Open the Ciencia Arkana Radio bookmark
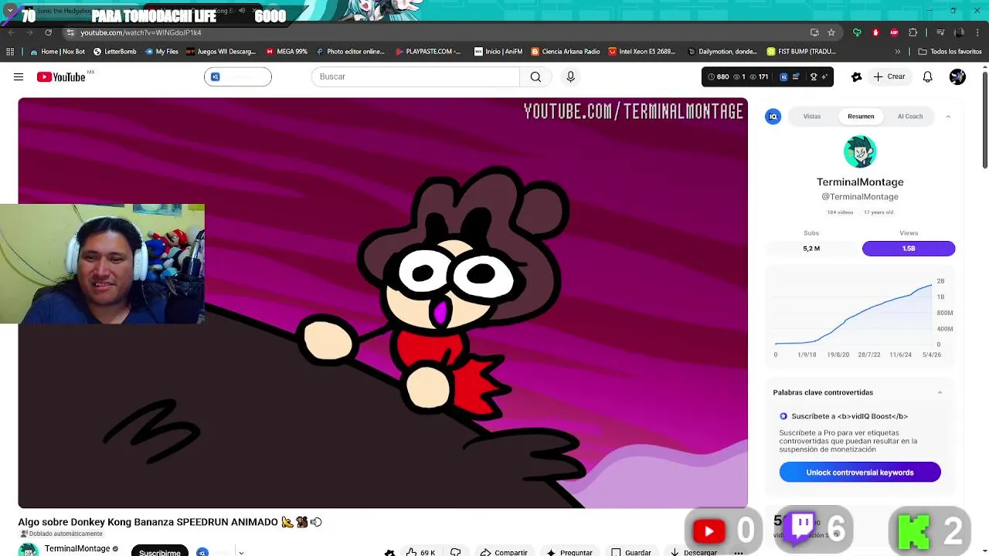989x556 pixels. pyautogui.click(x=566, y=52)
